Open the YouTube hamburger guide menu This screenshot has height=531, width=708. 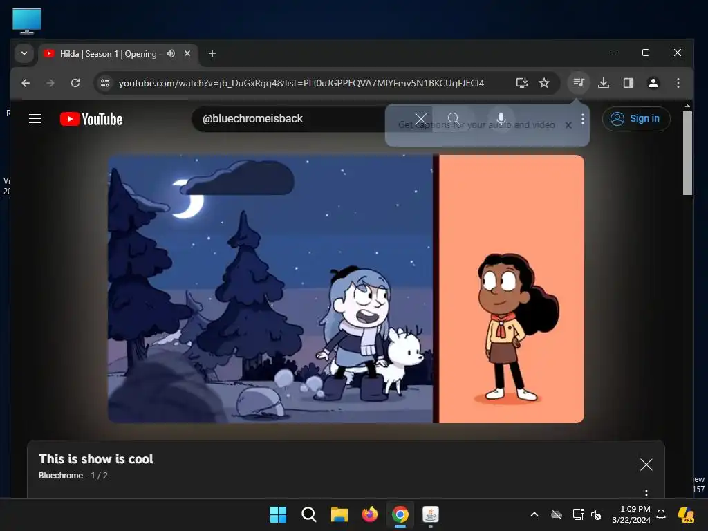point(35,119)
